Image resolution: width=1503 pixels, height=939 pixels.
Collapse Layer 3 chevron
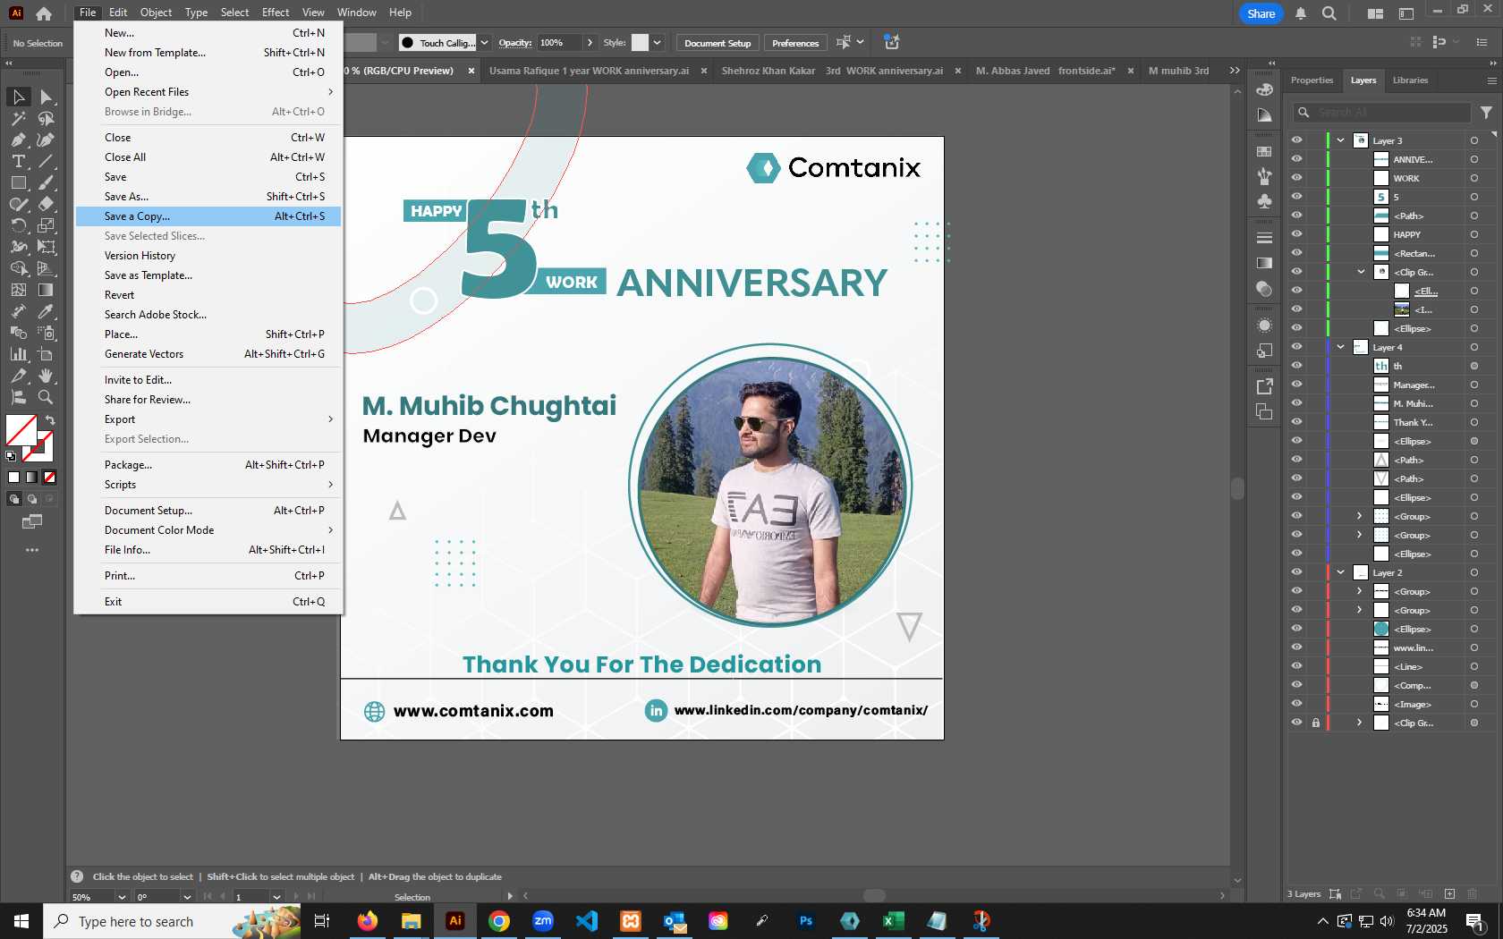pos(1341,140)
